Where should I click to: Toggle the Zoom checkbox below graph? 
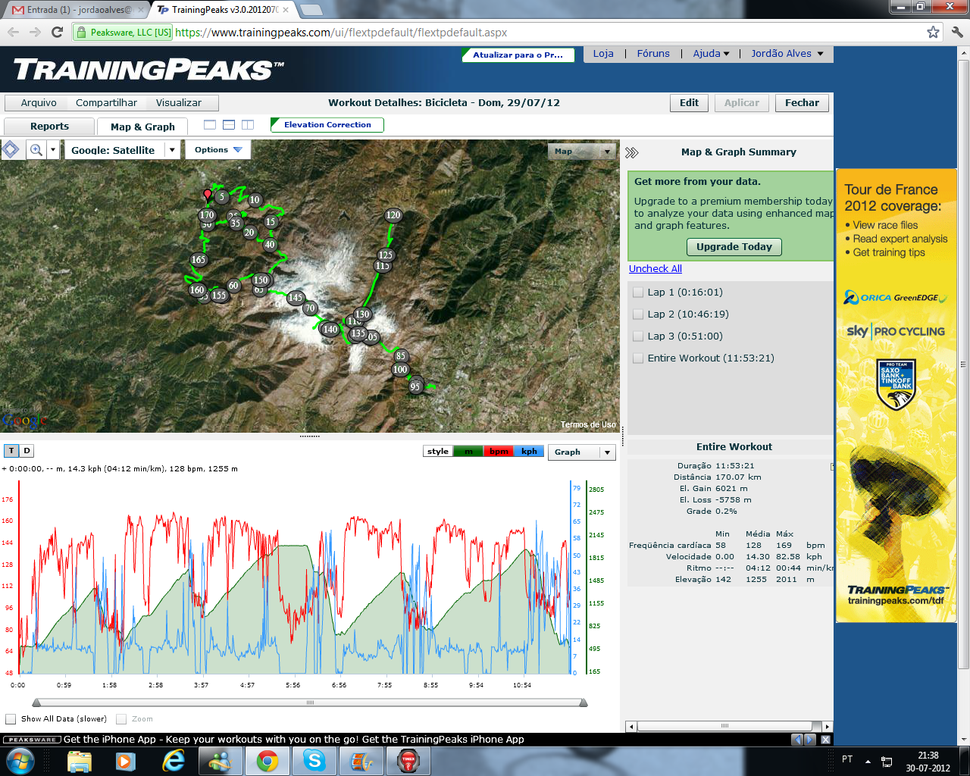(121, 719)
